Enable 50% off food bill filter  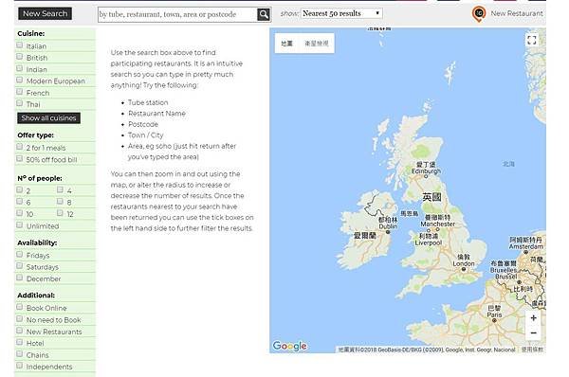(x=20, y=159)
